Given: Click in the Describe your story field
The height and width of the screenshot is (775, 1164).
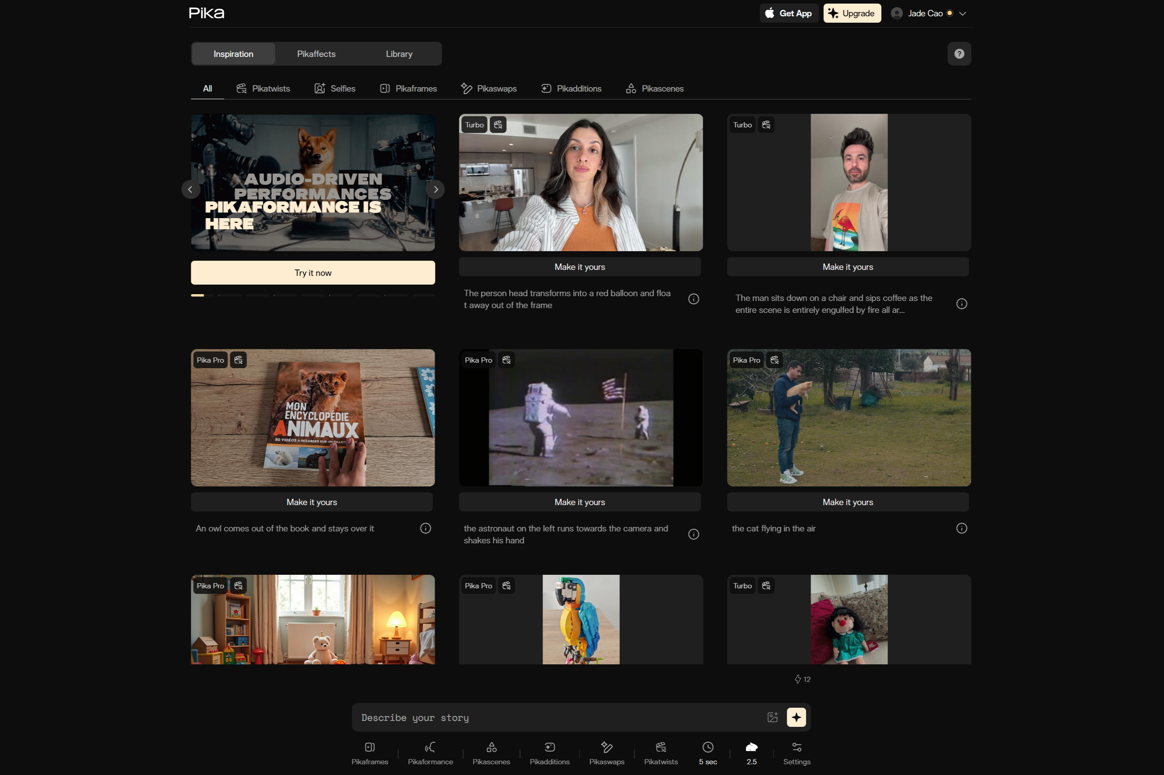Looking at the screenshot, I should point(559,718).
